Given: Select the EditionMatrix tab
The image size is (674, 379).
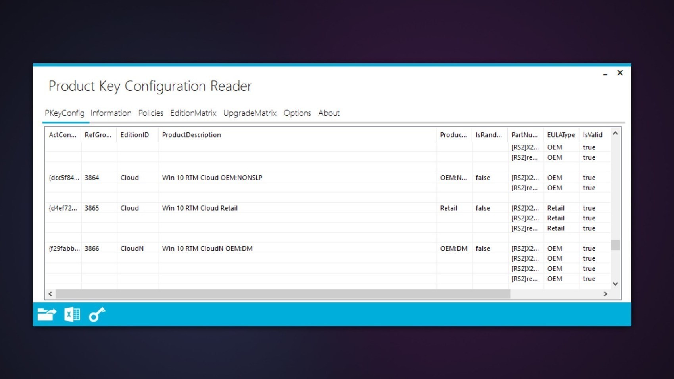Looking at the screenshot, I should tap(193, 113).
